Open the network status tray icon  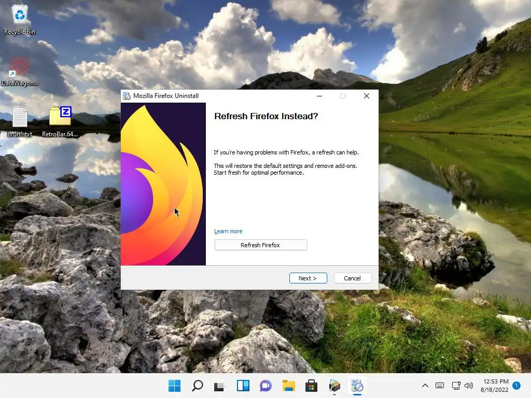pyautogui.click(x=456, y=386)
